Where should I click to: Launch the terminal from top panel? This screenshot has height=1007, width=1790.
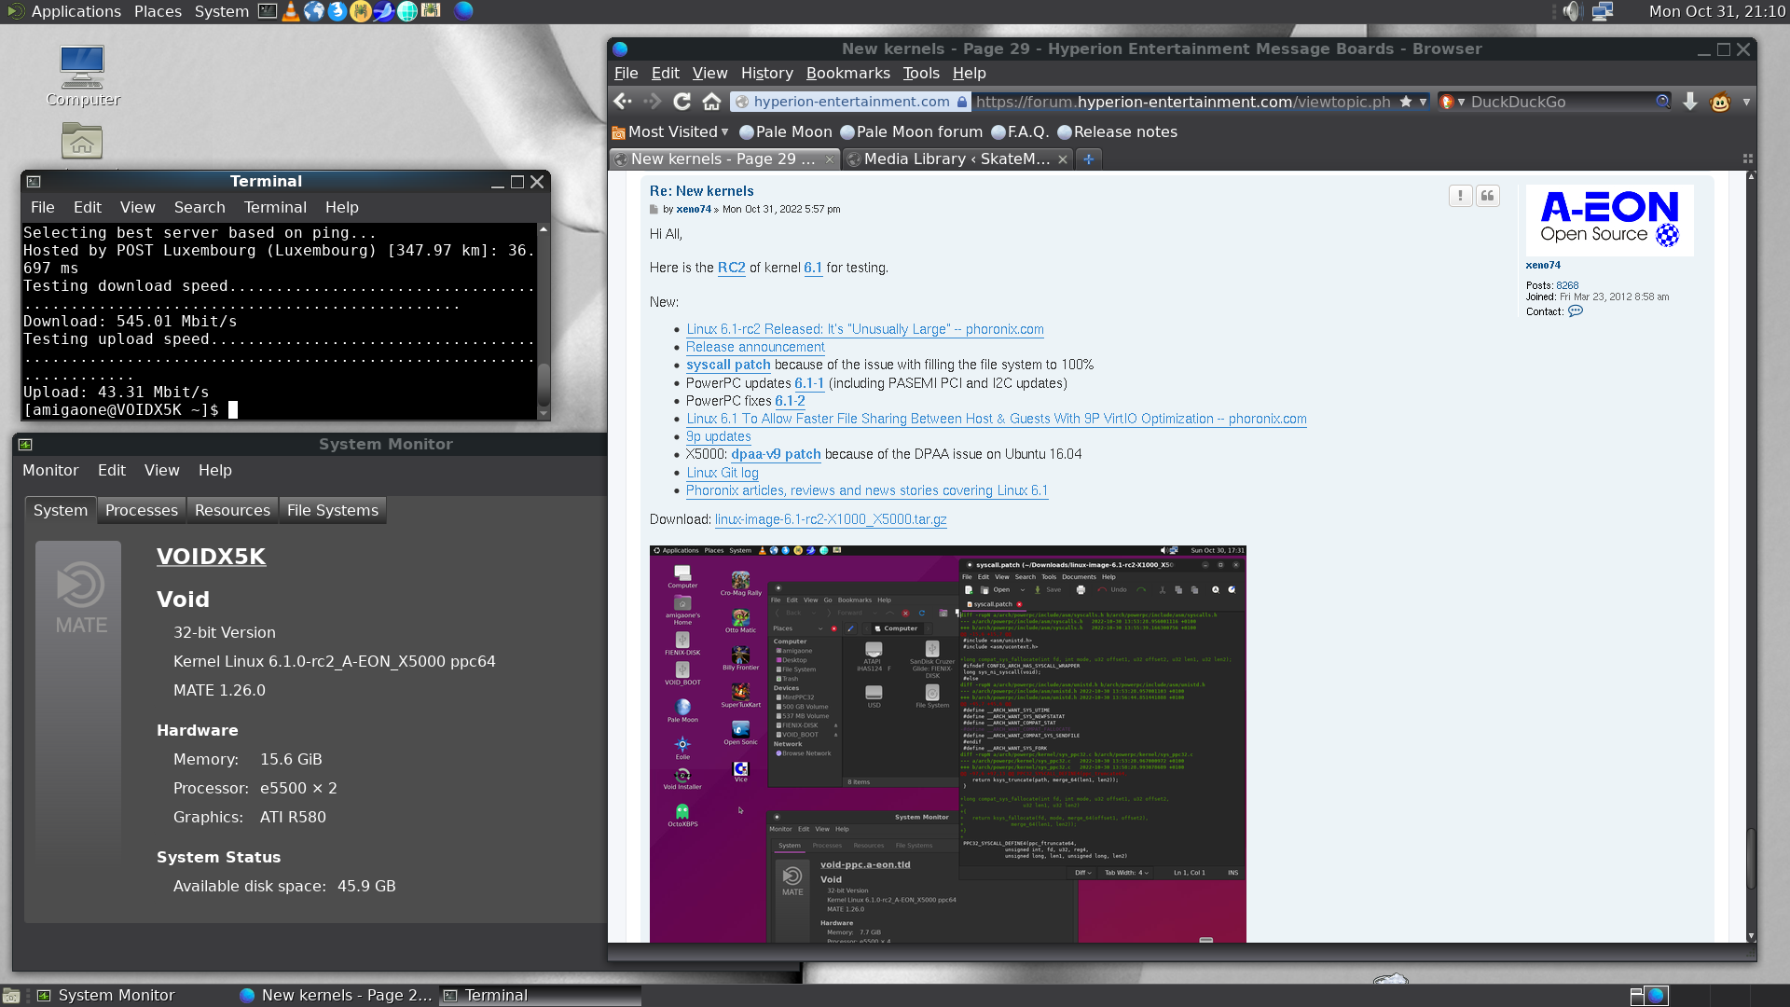point(268,11)
